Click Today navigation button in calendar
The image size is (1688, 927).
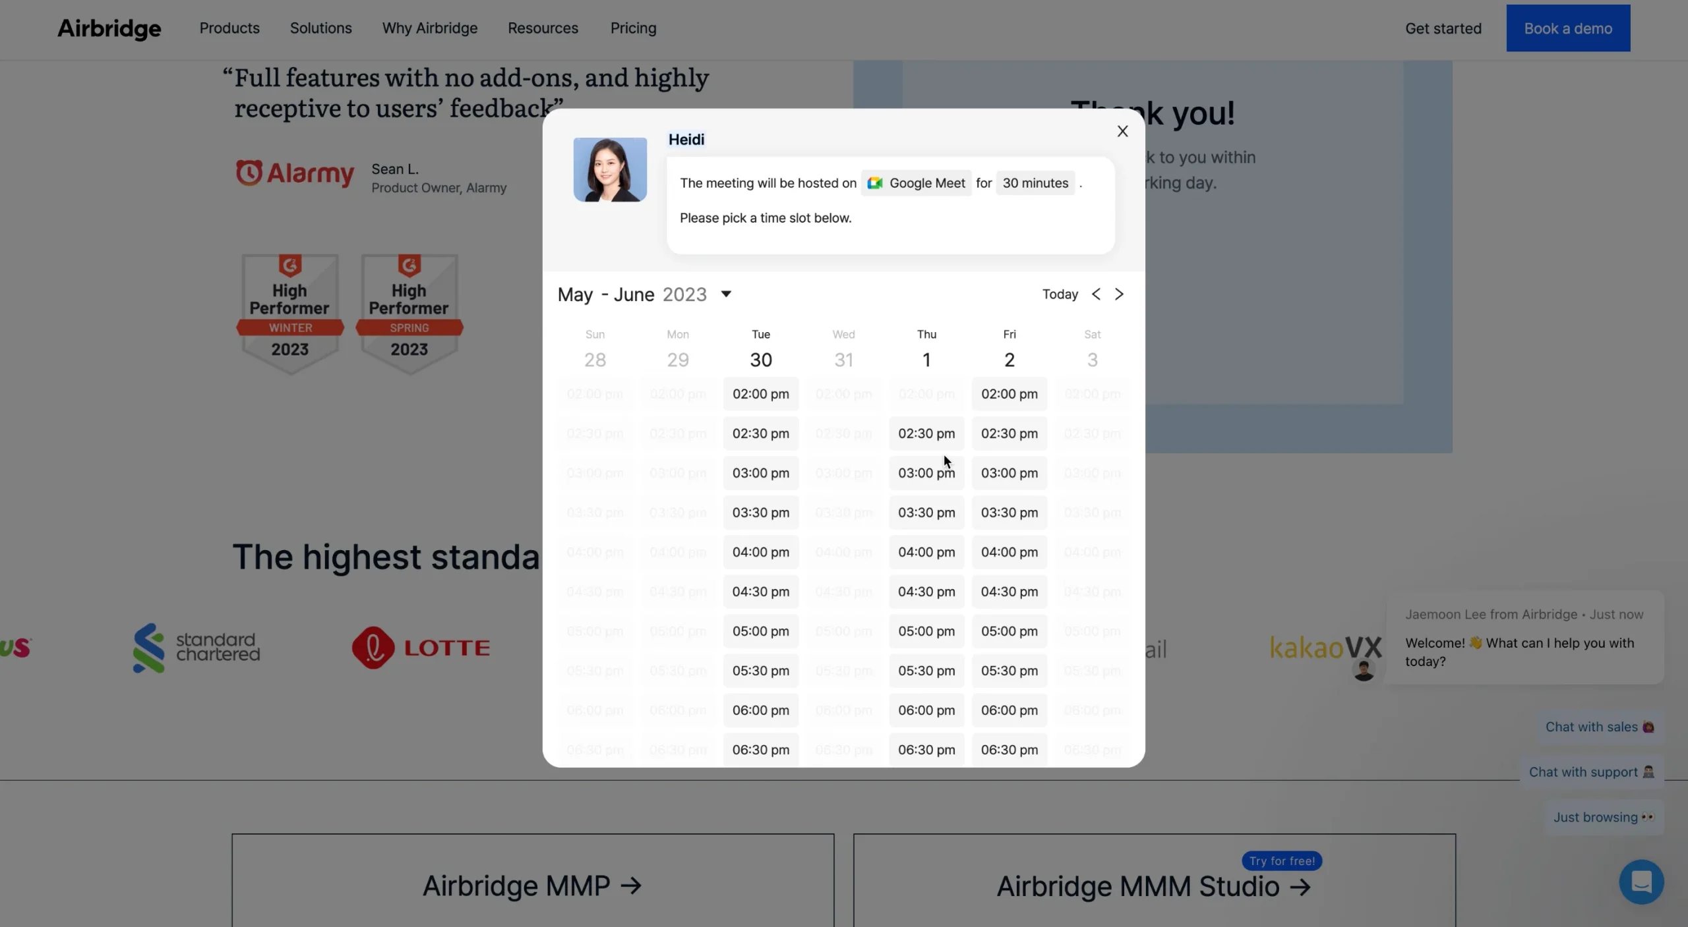(1059, 295)
